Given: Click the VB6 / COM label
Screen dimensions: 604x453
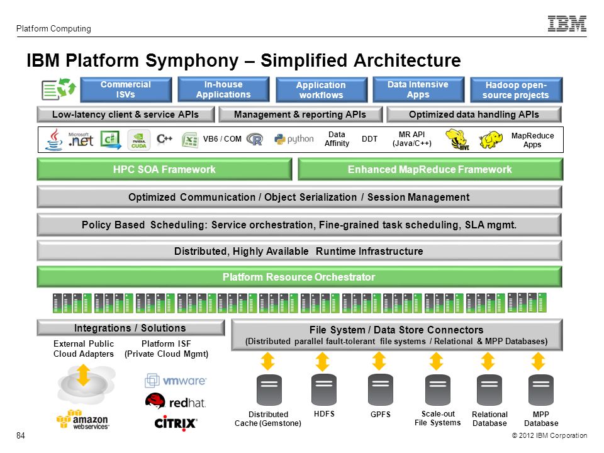Looking at the screenshot, I should (222, 139).
